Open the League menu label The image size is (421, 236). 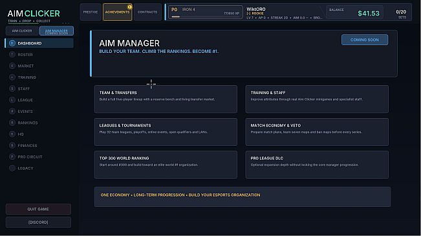[25, 100]
